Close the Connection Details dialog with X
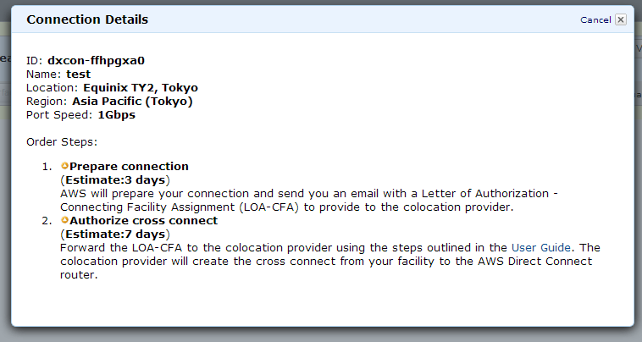The height and width of the screenshot is (342, 642). 621,19
